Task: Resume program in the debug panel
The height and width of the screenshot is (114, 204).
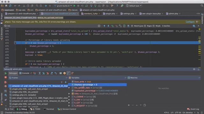Action: tap(6, 73)
